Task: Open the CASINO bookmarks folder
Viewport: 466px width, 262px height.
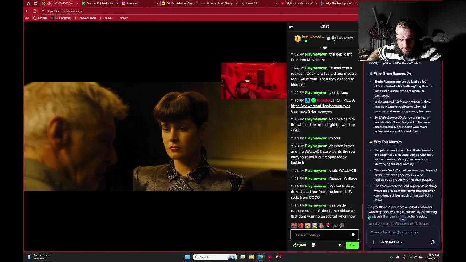Action: pyautogui.click(x=40, y=18)
